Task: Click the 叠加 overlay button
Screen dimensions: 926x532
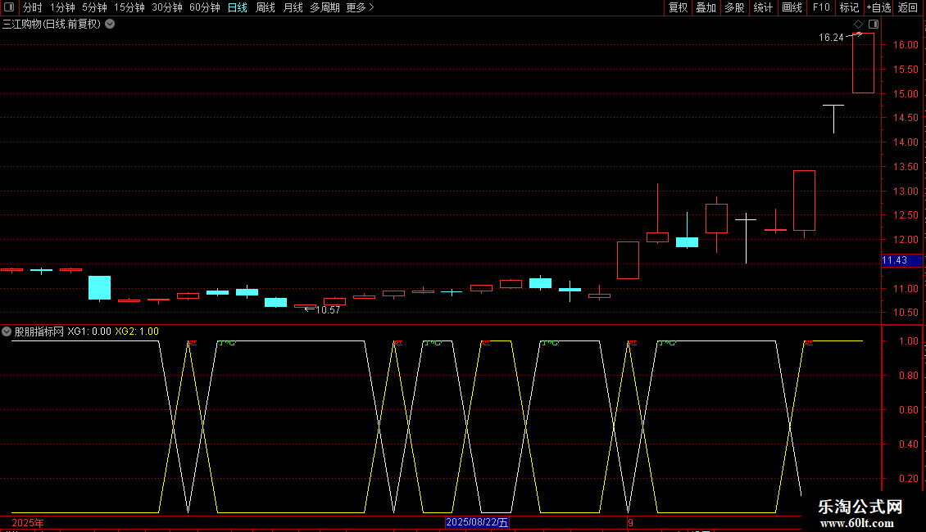Action: point(706,7)
